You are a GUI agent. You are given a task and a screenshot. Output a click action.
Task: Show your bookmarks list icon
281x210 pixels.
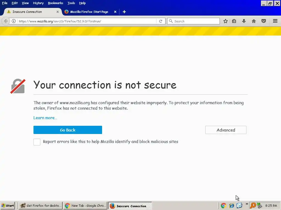(x=234, y=21)
